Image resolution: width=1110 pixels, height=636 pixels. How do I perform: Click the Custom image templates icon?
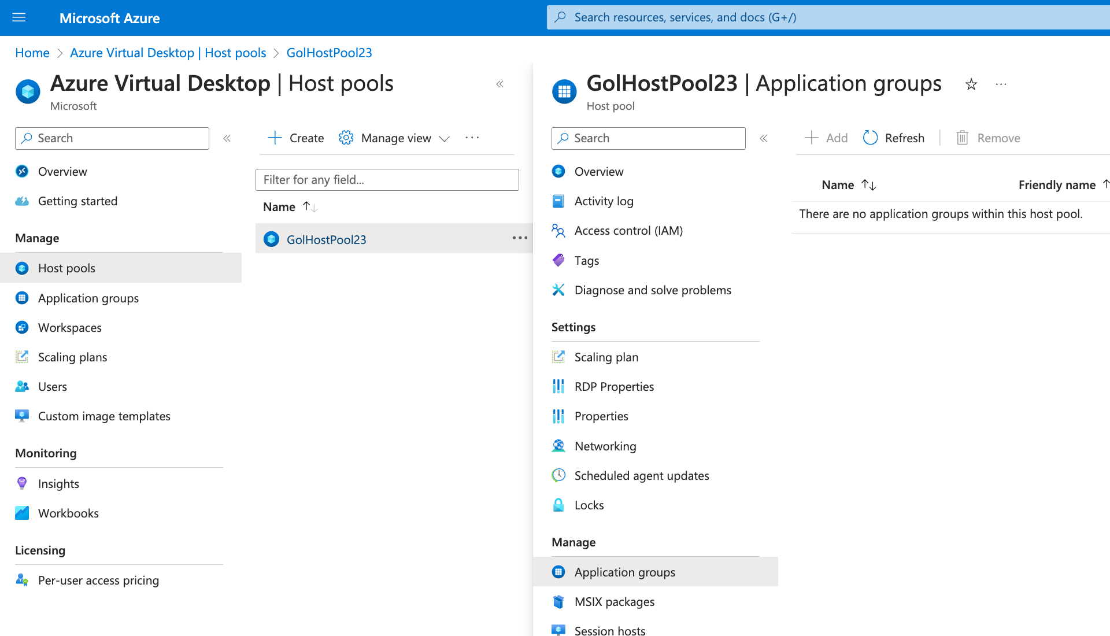[x=22, y=416]
